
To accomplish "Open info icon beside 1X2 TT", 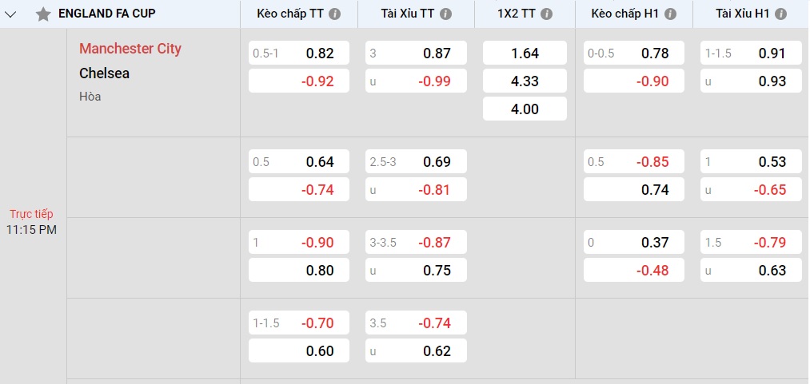I will click(547, 14).
